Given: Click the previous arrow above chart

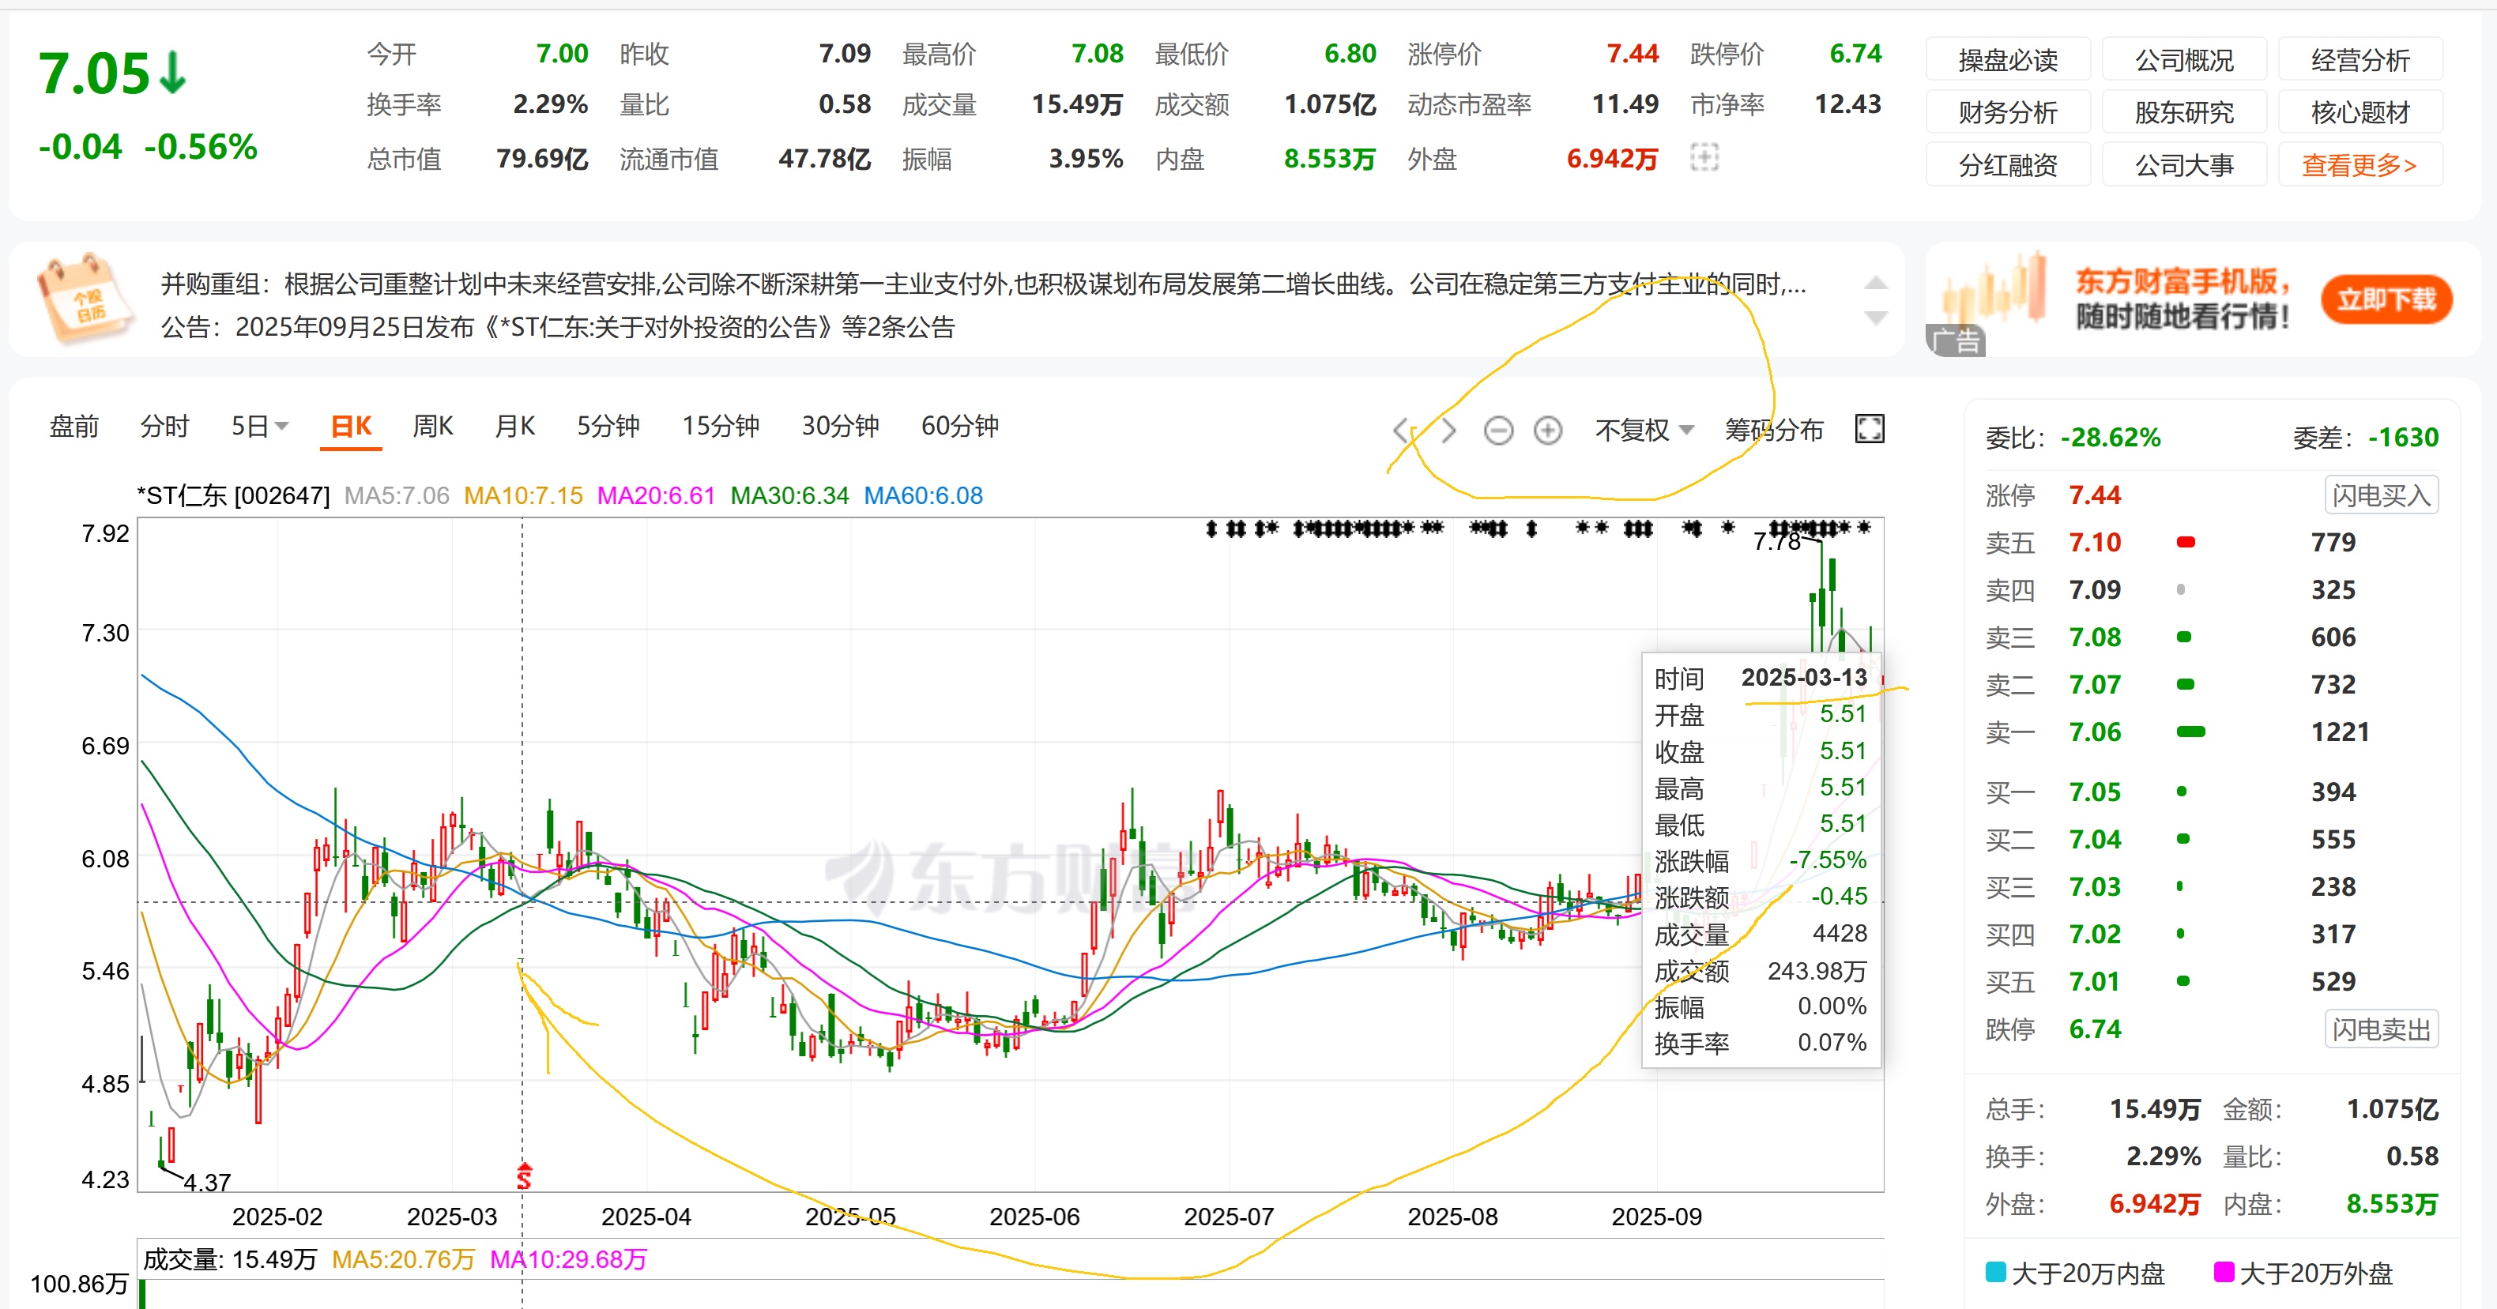Looking at the screenshot, I should pos(1401,431).
